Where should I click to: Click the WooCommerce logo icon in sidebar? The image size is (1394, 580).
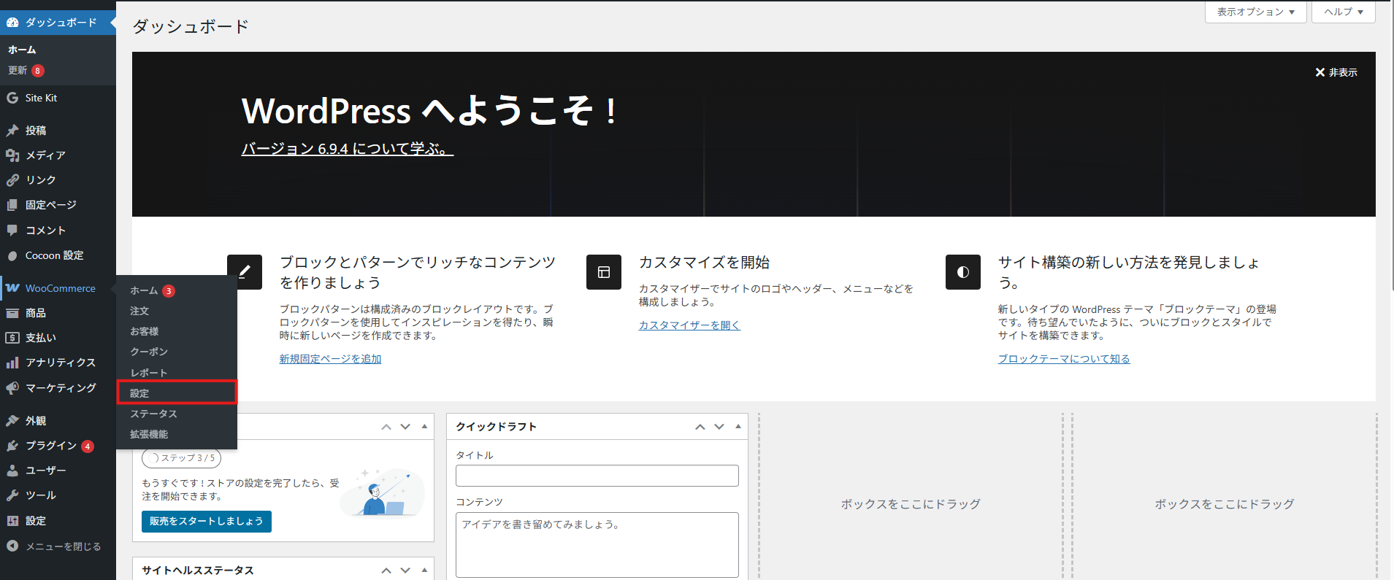tap(12, 288)
